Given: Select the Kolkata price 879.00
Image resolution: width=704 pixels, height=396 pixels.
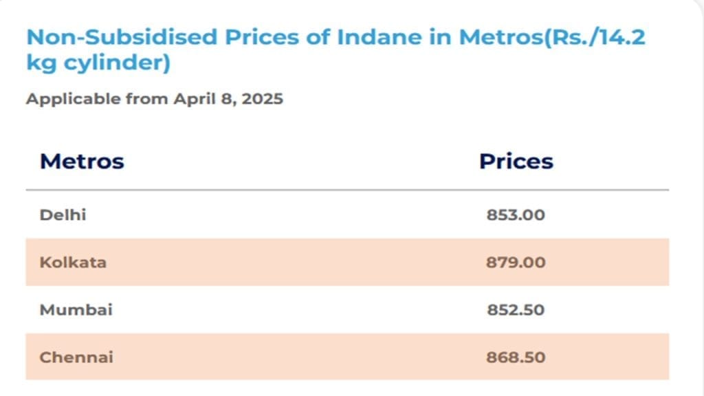Looking at the screenshot, I should (516, 263).
